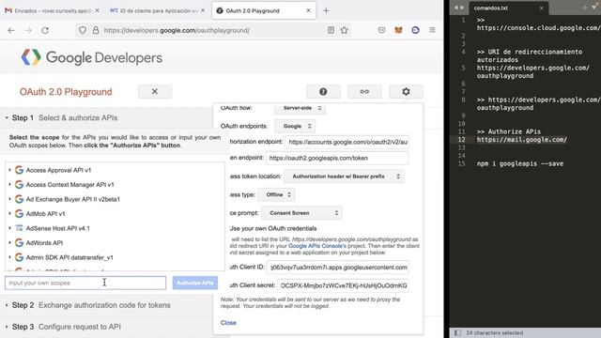Click the editor previous-tab arrow

point(455,8)
